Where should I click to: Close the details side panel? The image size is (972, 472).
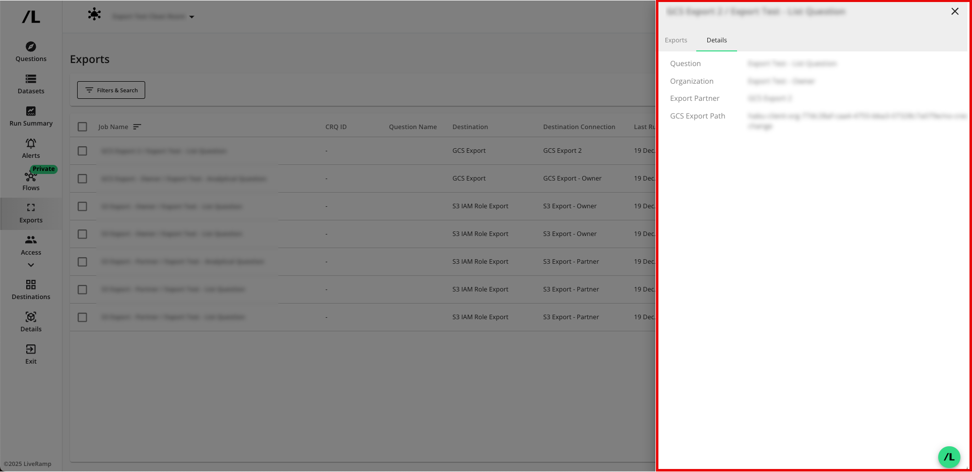[x=954, y=12]
